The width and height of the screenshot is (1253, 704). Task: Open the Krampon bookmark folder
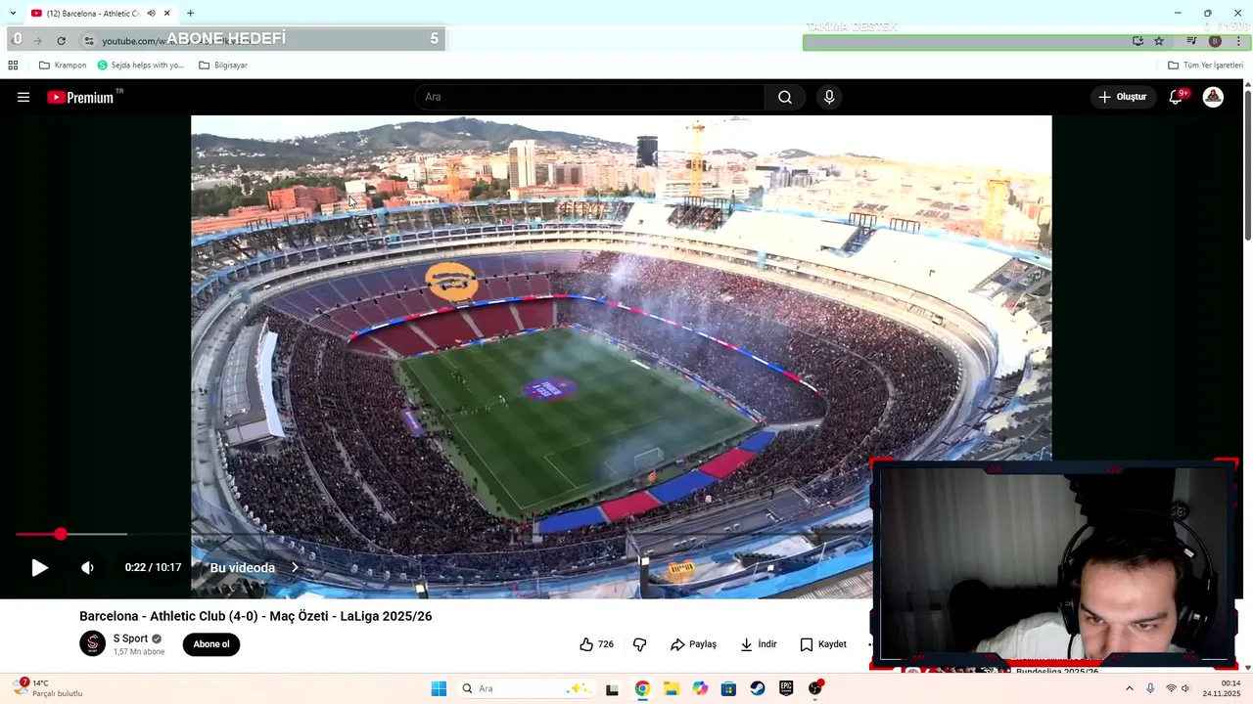pos(63,66)
